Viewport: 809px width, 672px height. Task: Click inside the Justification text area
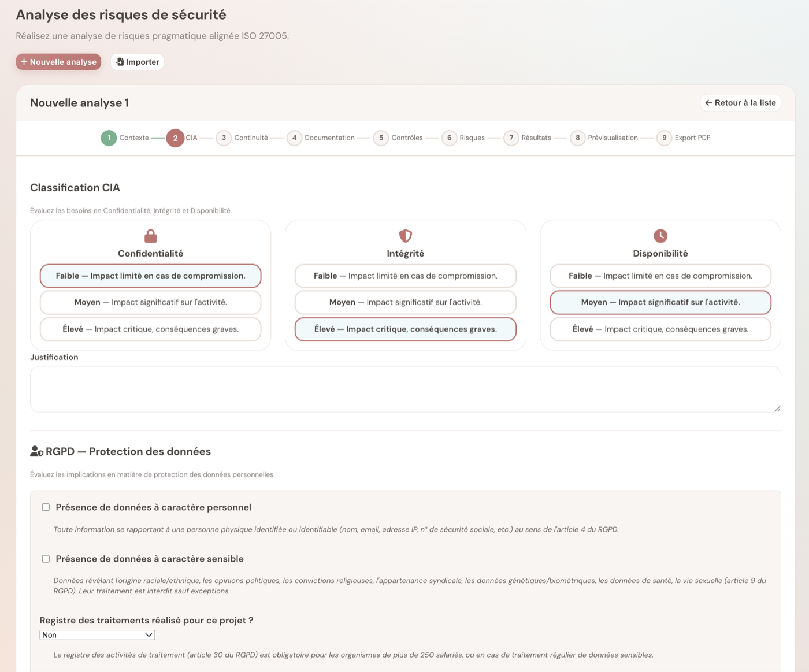[404, 389]
